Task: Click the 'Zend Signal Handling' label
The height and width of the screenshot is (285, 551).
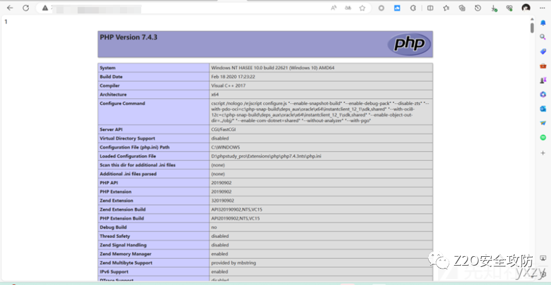Action: pyautogui.click(x=123, y=245)
